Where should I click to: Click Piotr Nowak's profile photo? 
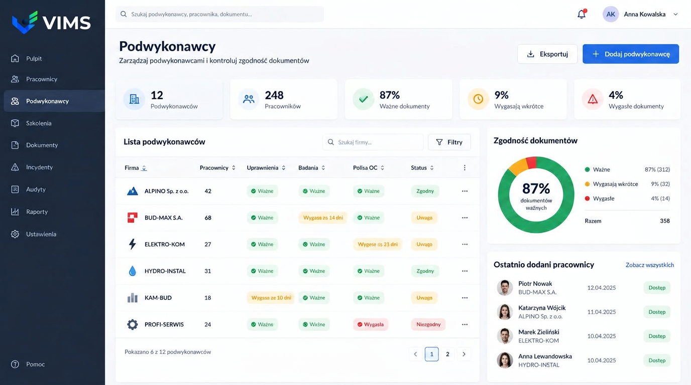(505, 288)
